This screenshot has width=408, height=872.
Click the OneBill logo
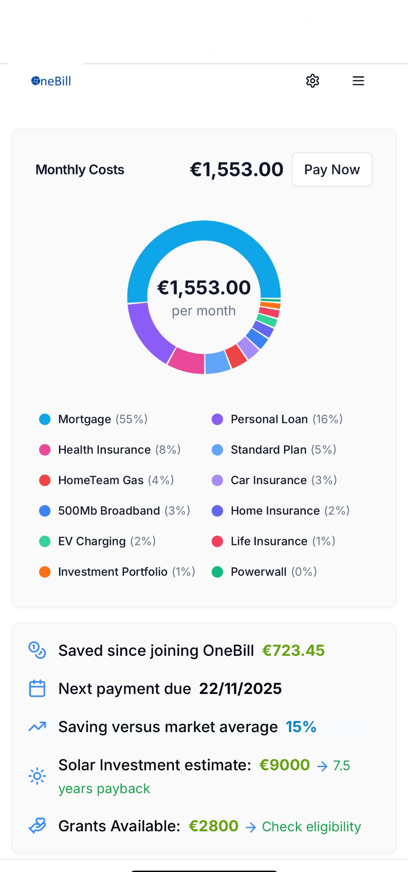pos(50,80)
